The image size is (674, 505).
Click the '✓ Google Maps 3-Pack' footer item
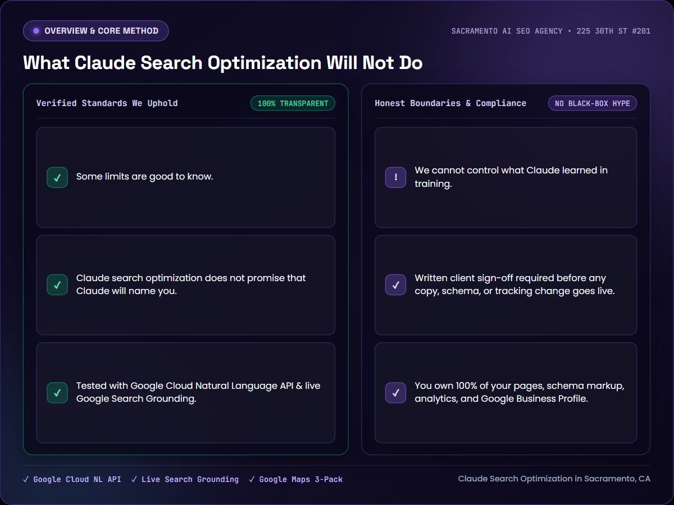pyautogui.click(x=295, y=479)
